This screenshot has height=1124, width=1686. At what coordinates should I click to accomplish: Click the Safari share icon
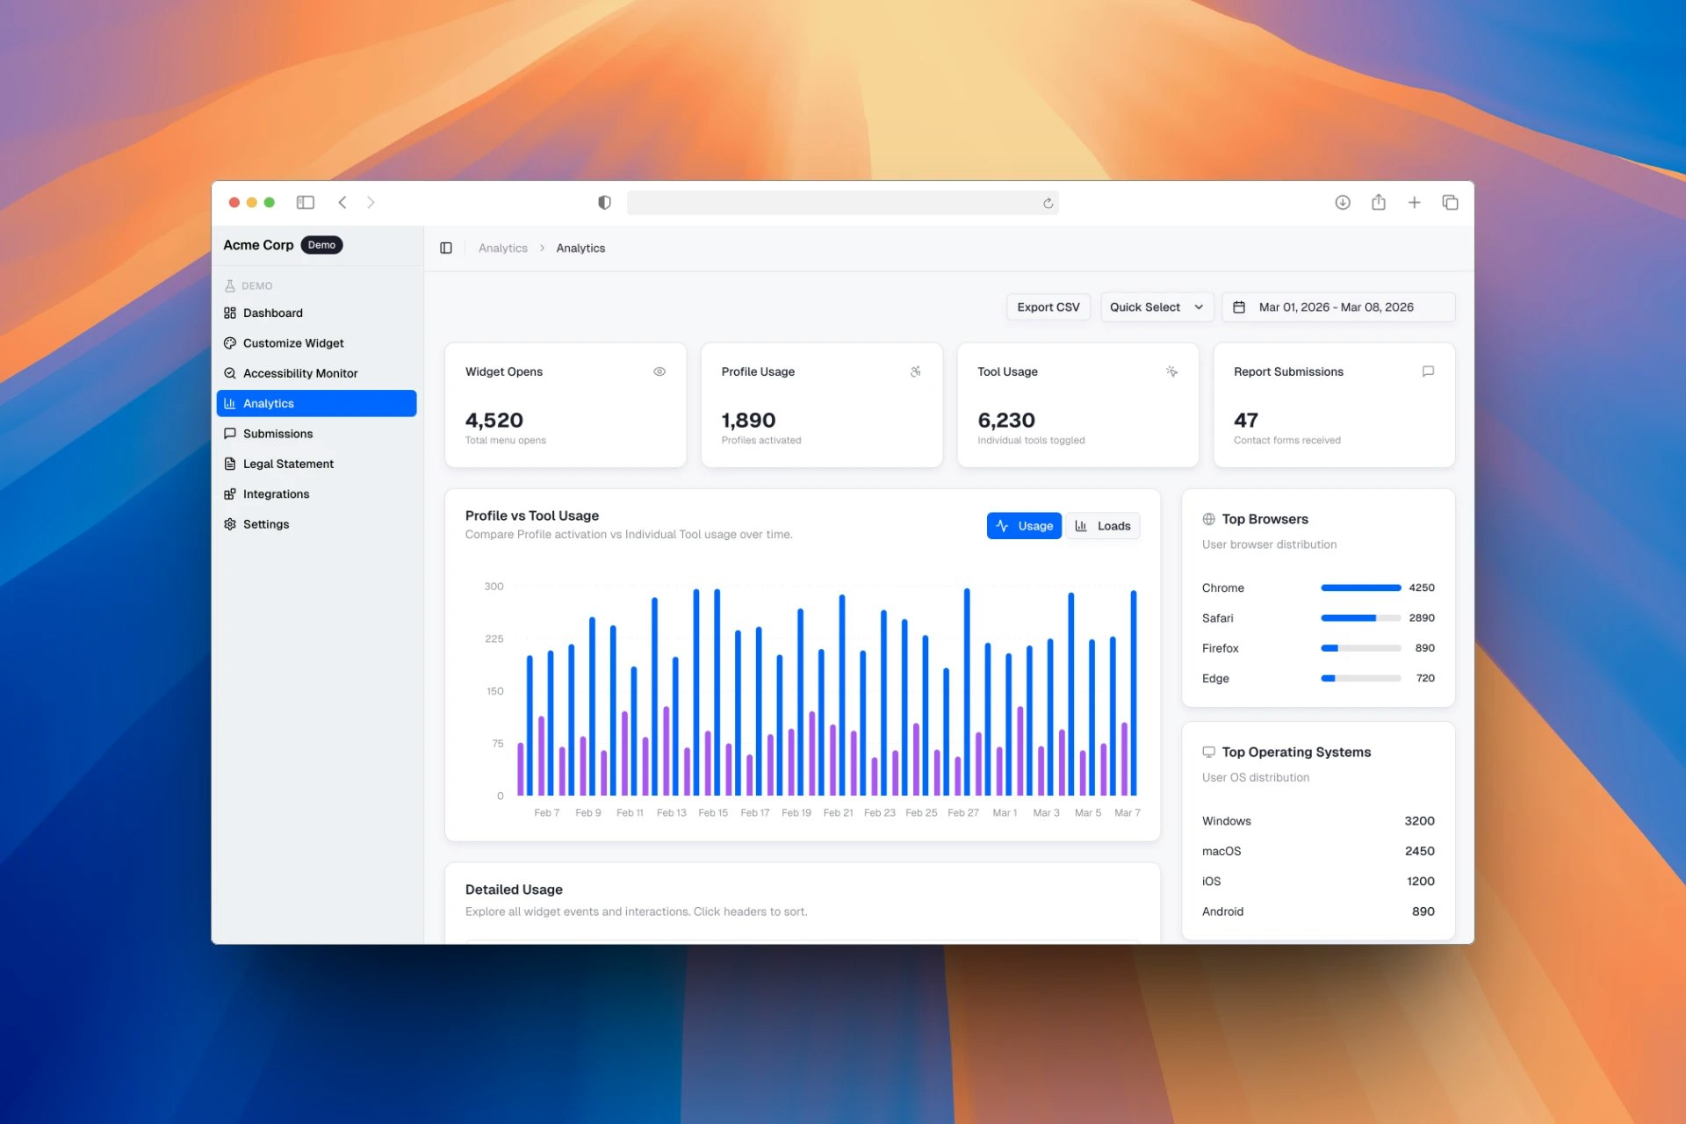point(1379,203)
